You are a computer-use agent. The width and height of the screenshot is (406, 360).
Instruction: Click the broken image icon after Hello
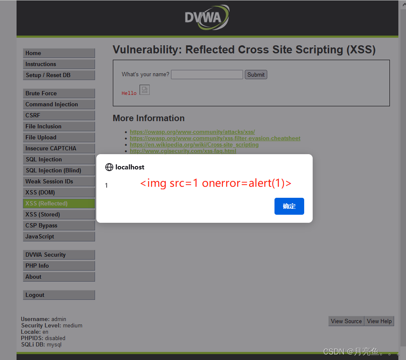pos(145,90)
